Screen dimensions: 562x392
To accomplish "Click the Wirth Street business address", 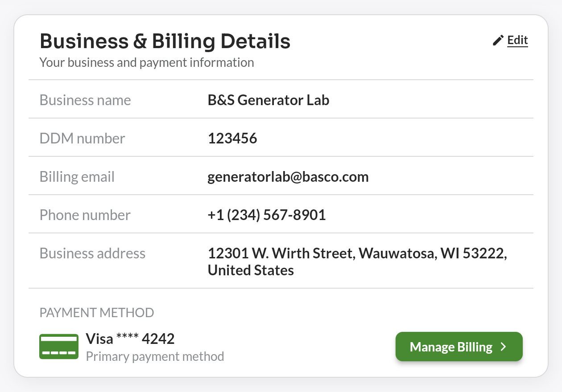I will click(x=357, y=262).
